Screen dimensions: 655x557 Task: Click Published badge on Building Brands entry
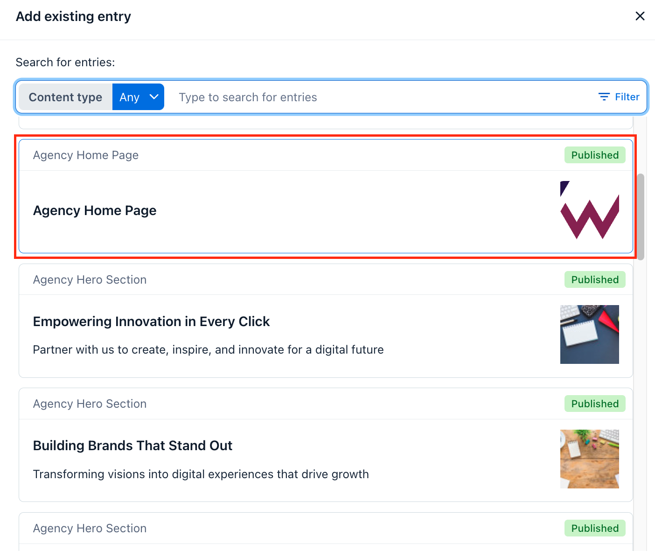(595, 404)
